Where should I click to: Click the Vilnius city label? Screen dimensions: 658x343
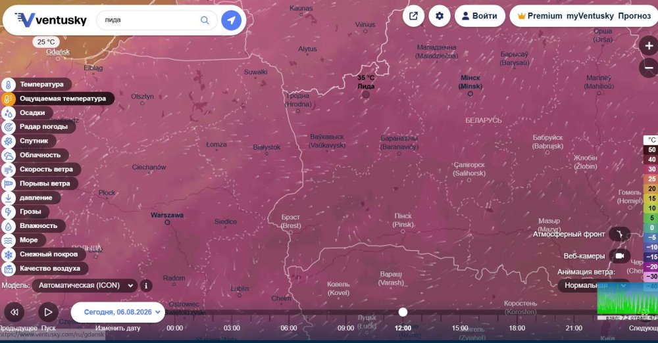pos(365,24)
